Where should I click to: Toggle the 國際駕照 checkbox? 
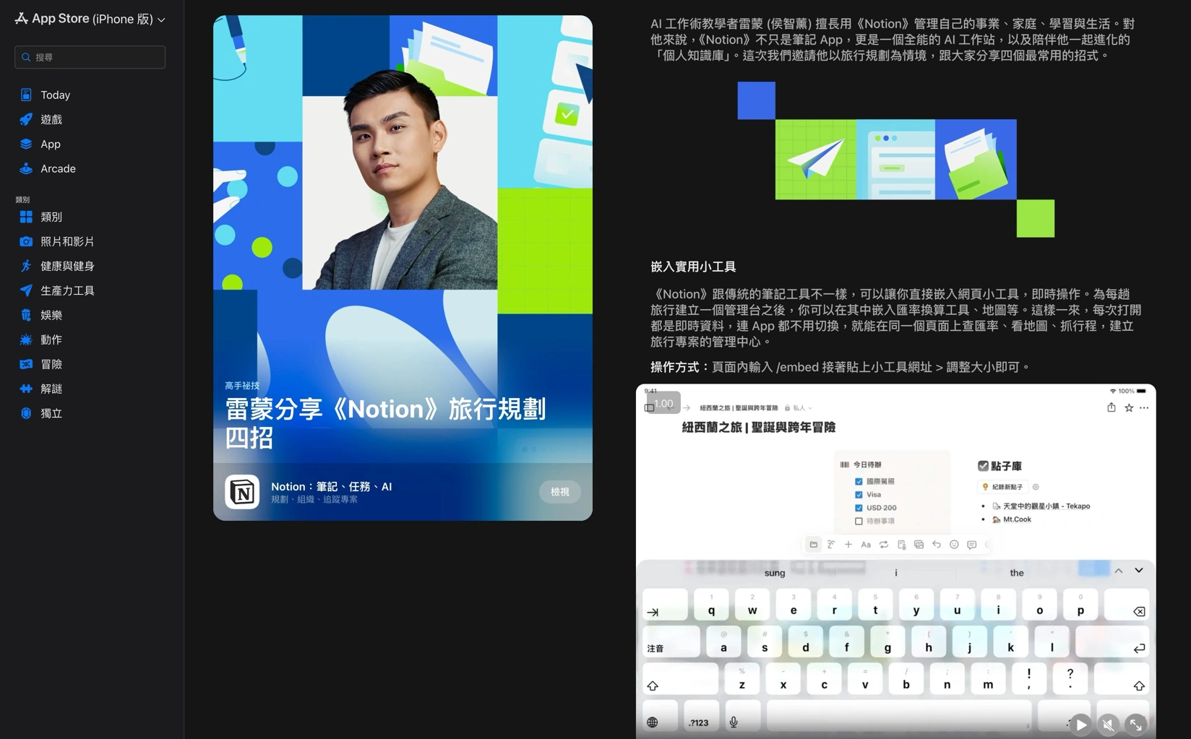point(859,482)
